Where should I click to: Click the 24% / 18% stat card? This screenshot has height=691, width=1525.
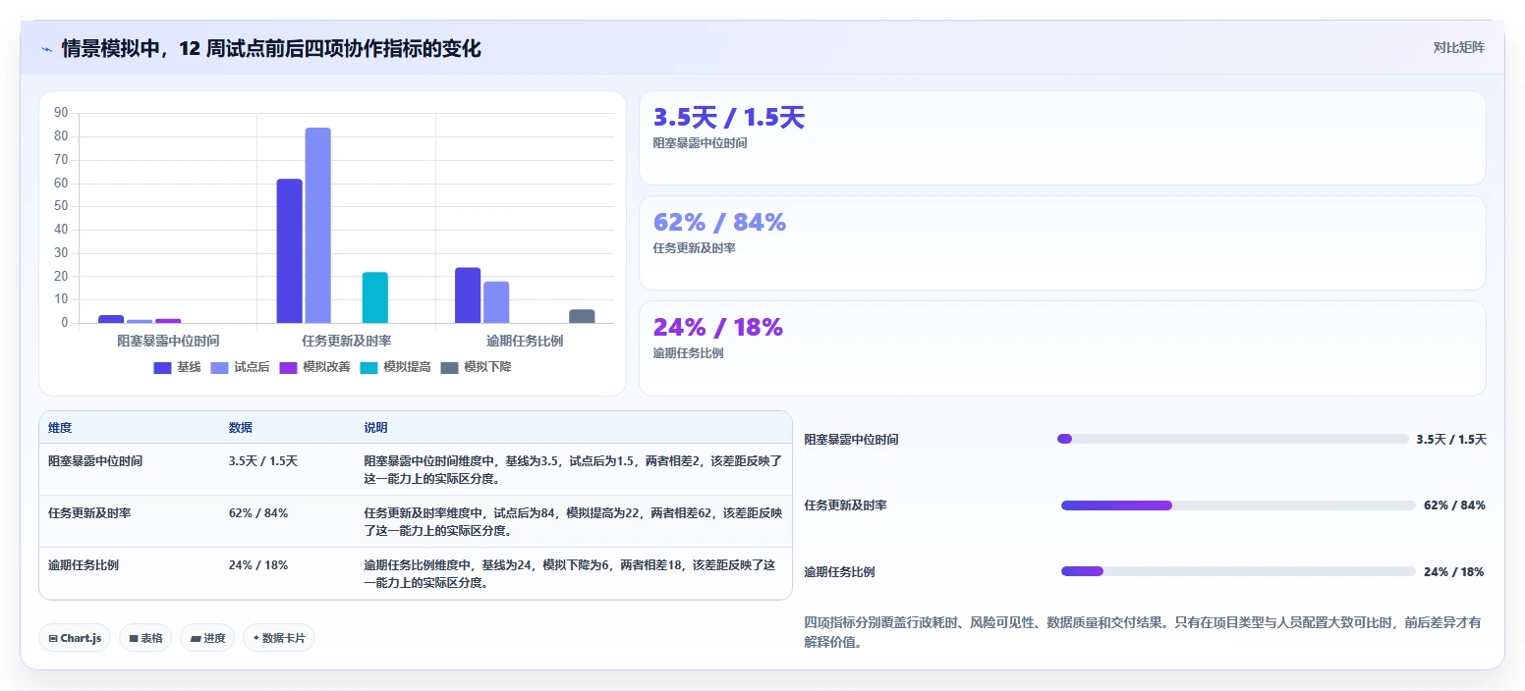click(x=1062, y=347)
